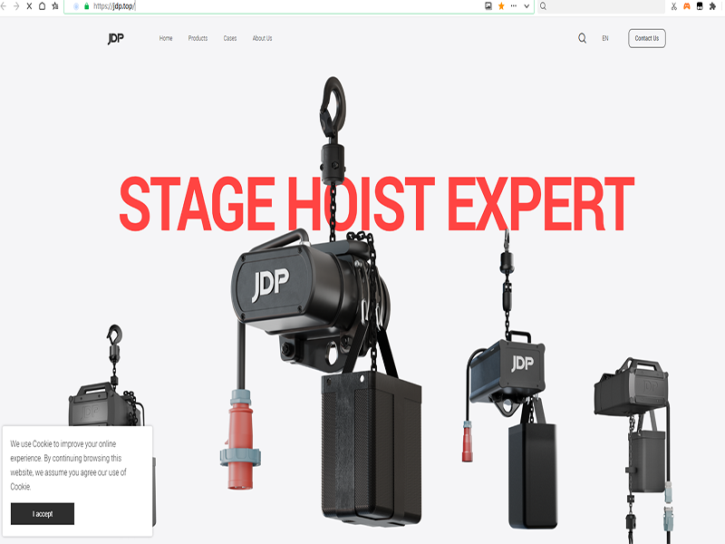Open the EN language selector
Image resolution: width=725 pixels, height=544 pixels.
(x=605, y=38)
